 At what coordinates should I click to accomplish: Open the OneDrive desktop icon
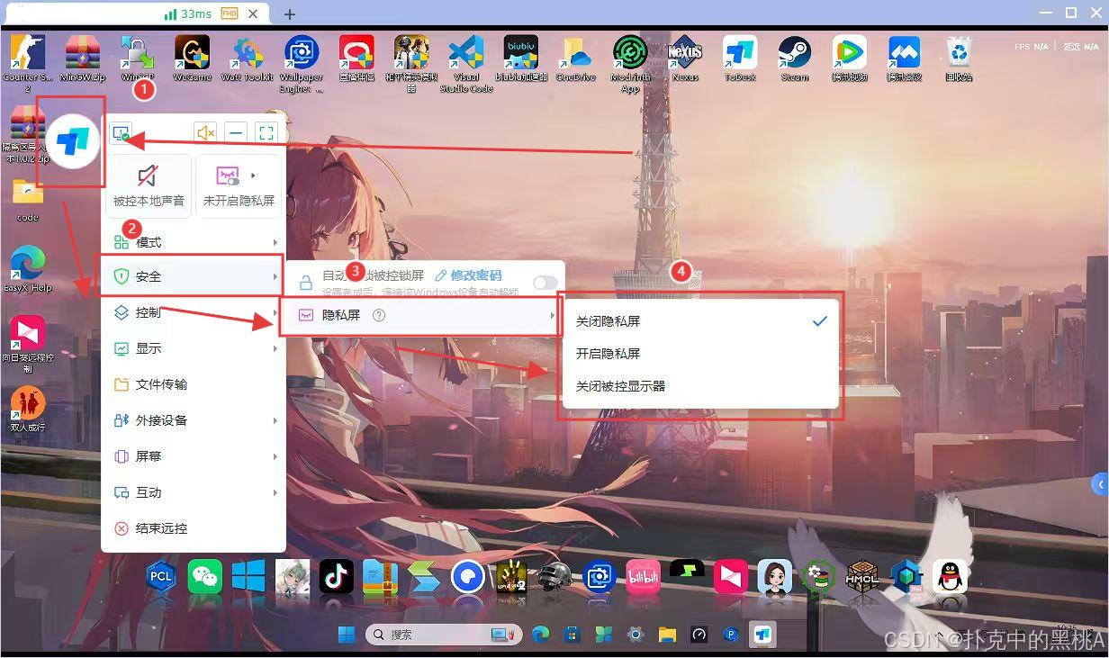(576, 59)
